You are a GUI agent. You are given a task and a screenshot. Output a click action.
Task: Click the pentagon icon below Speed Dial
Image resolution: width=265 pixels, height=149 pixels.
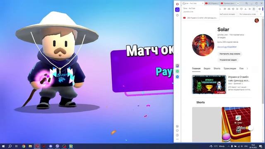point(177,15)
